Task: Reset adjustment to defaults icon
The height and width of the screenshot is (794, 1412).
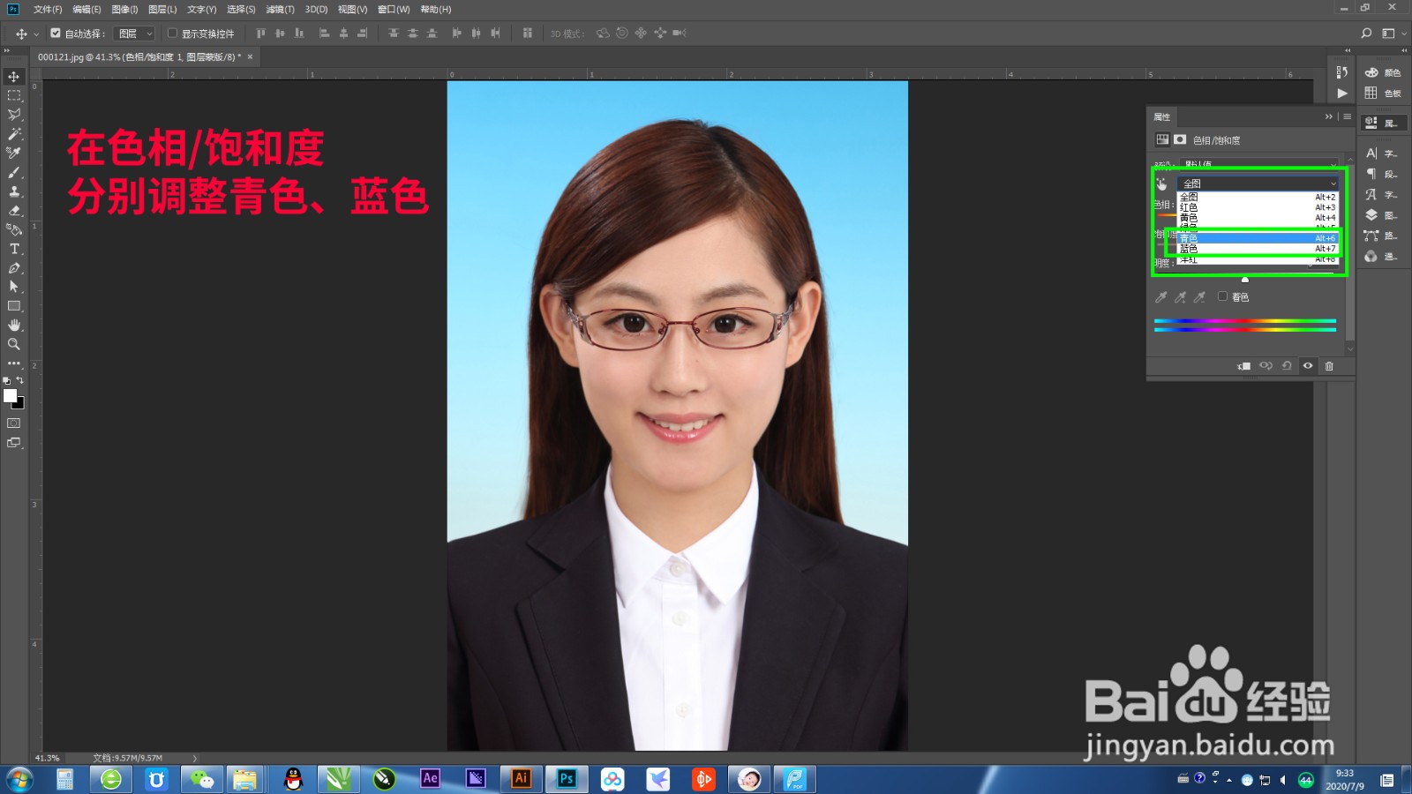Action: (x=1287, y=366)
